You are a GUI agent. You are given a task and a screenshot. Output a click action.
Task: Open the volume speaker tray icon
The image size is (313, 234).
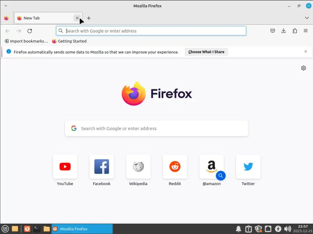click(288, 229)
